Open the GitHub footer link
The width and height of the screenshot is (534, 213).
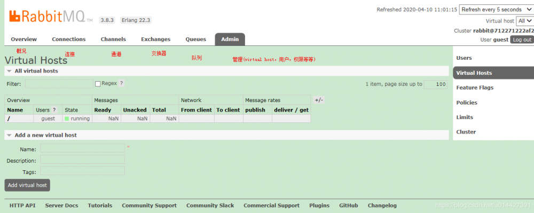tap(348, 206)
